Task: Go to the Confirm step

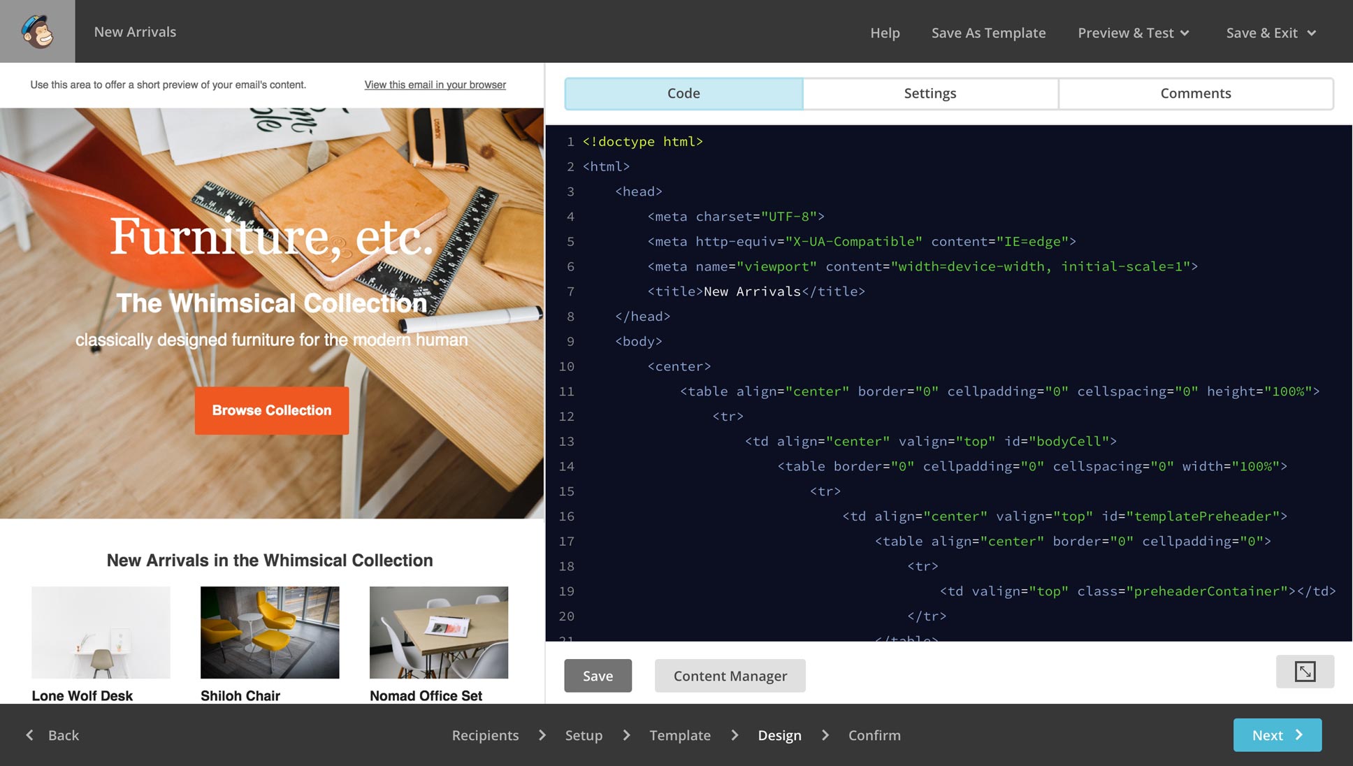Action: [x=874, y=735]
